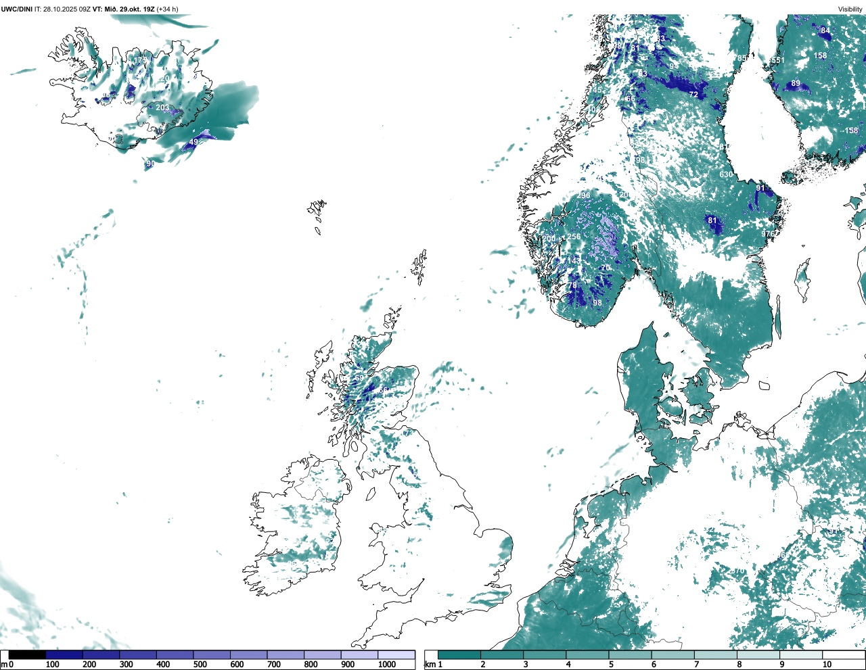Click the valid time 'Mið. 29.okt. 19Z'
This screenshot has height=670, width=866.
tap(130, 9)
